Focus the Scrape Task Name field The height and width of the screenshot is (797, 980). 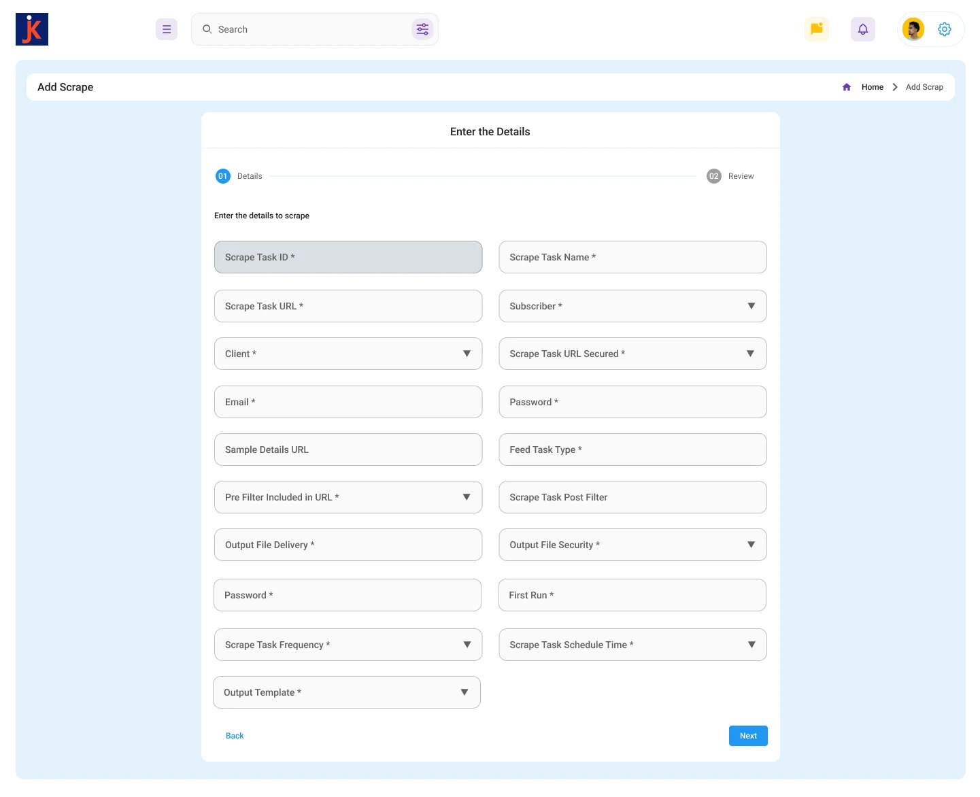tap(632, 257)
